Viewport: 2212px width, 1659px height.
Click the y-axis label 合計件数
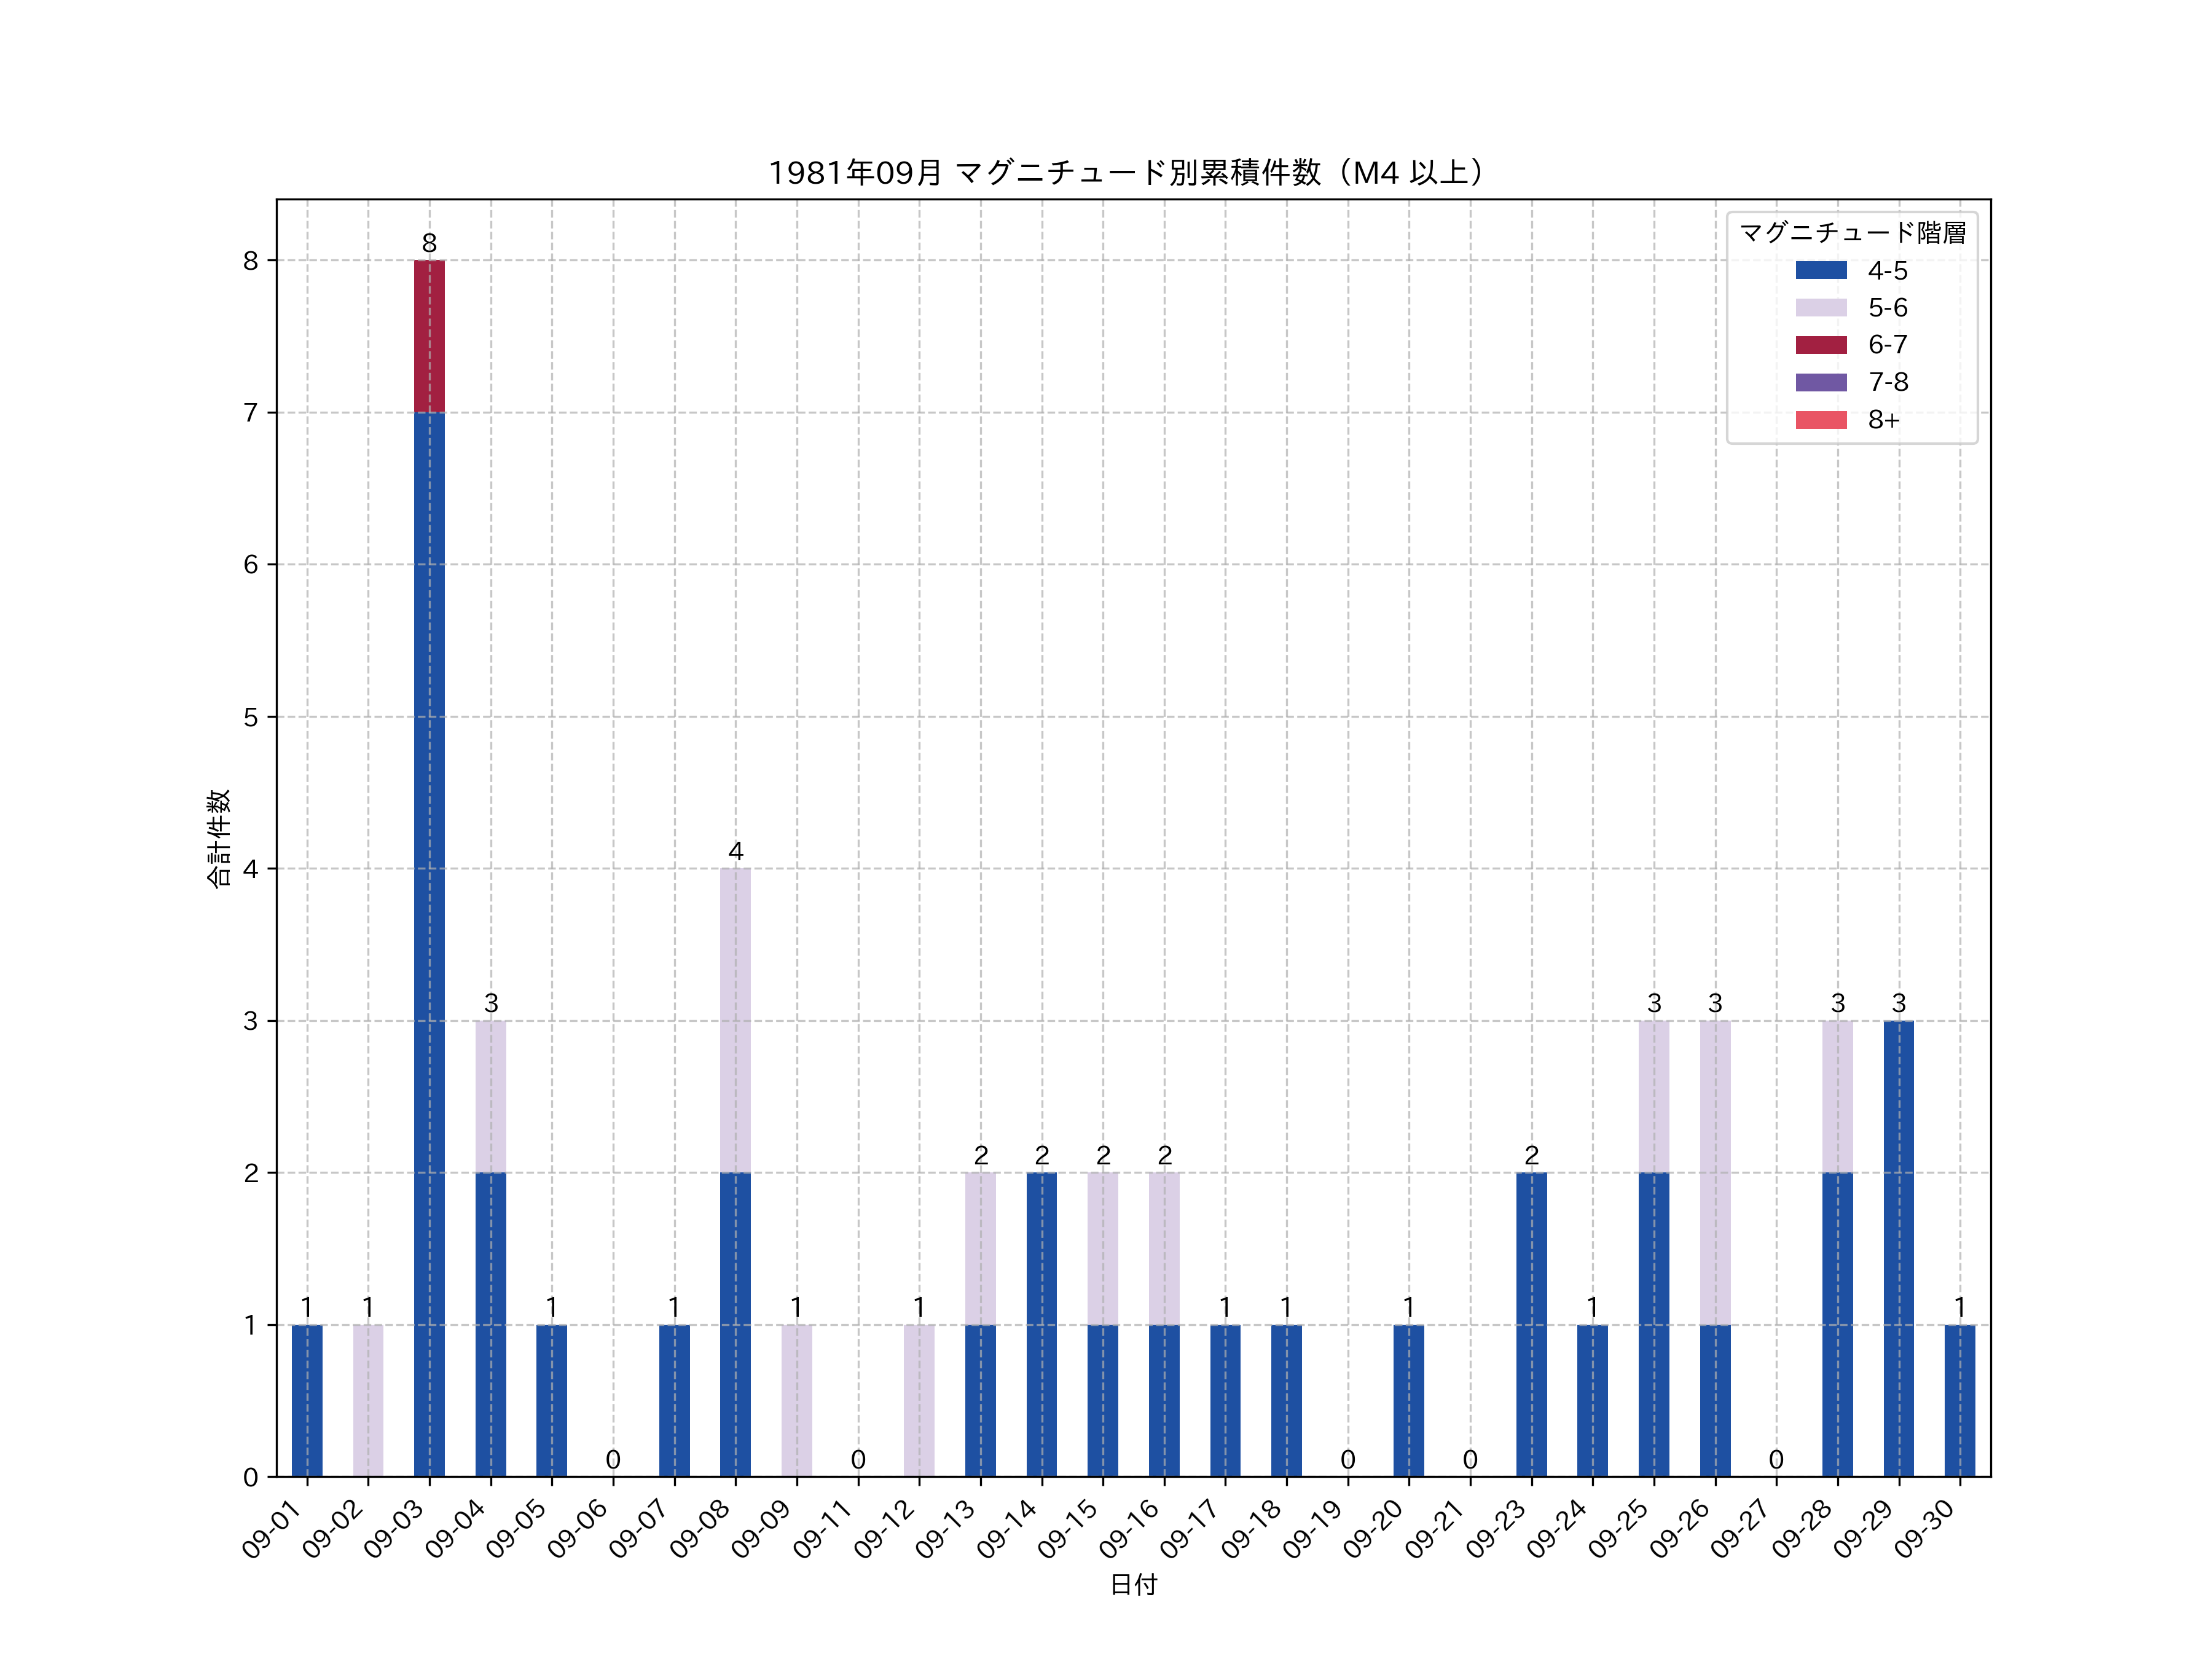(219, 838)
